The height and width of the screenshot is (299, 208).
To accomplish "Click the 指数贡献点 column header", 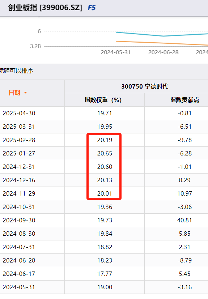I will [184, 100].
